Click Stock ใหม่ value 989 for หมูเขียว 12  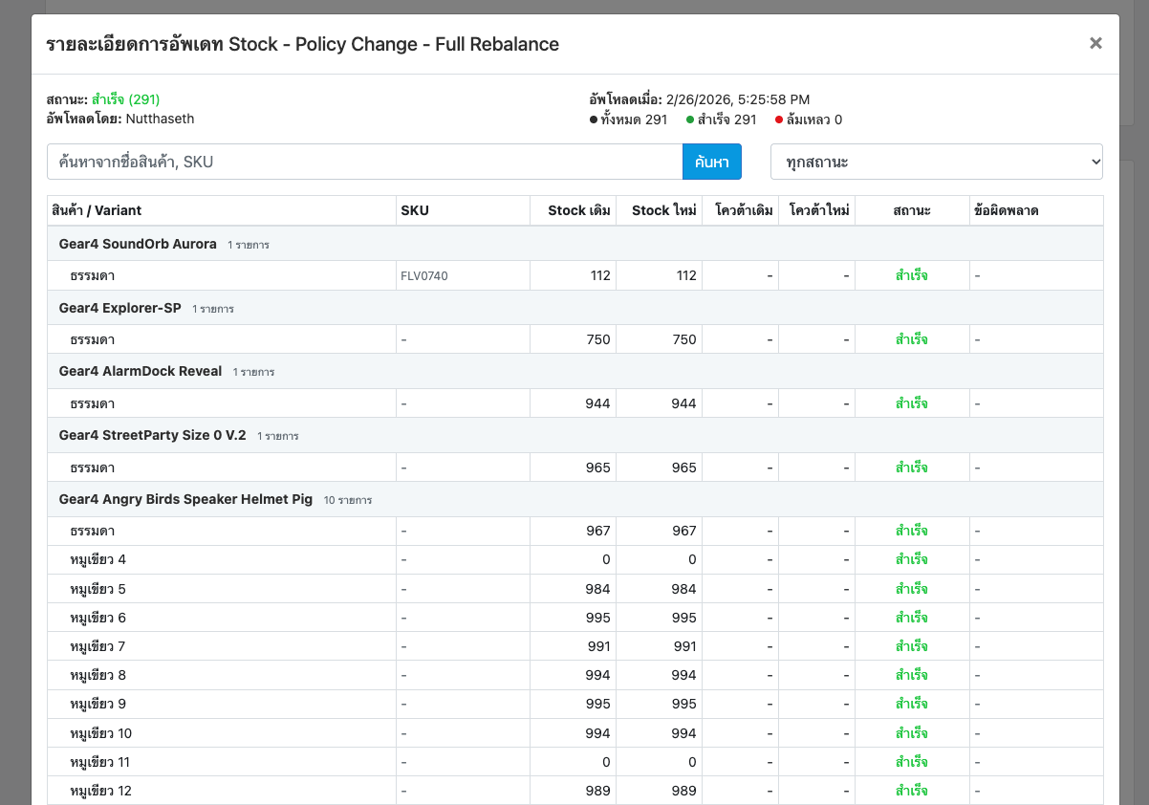coord(683,791)
